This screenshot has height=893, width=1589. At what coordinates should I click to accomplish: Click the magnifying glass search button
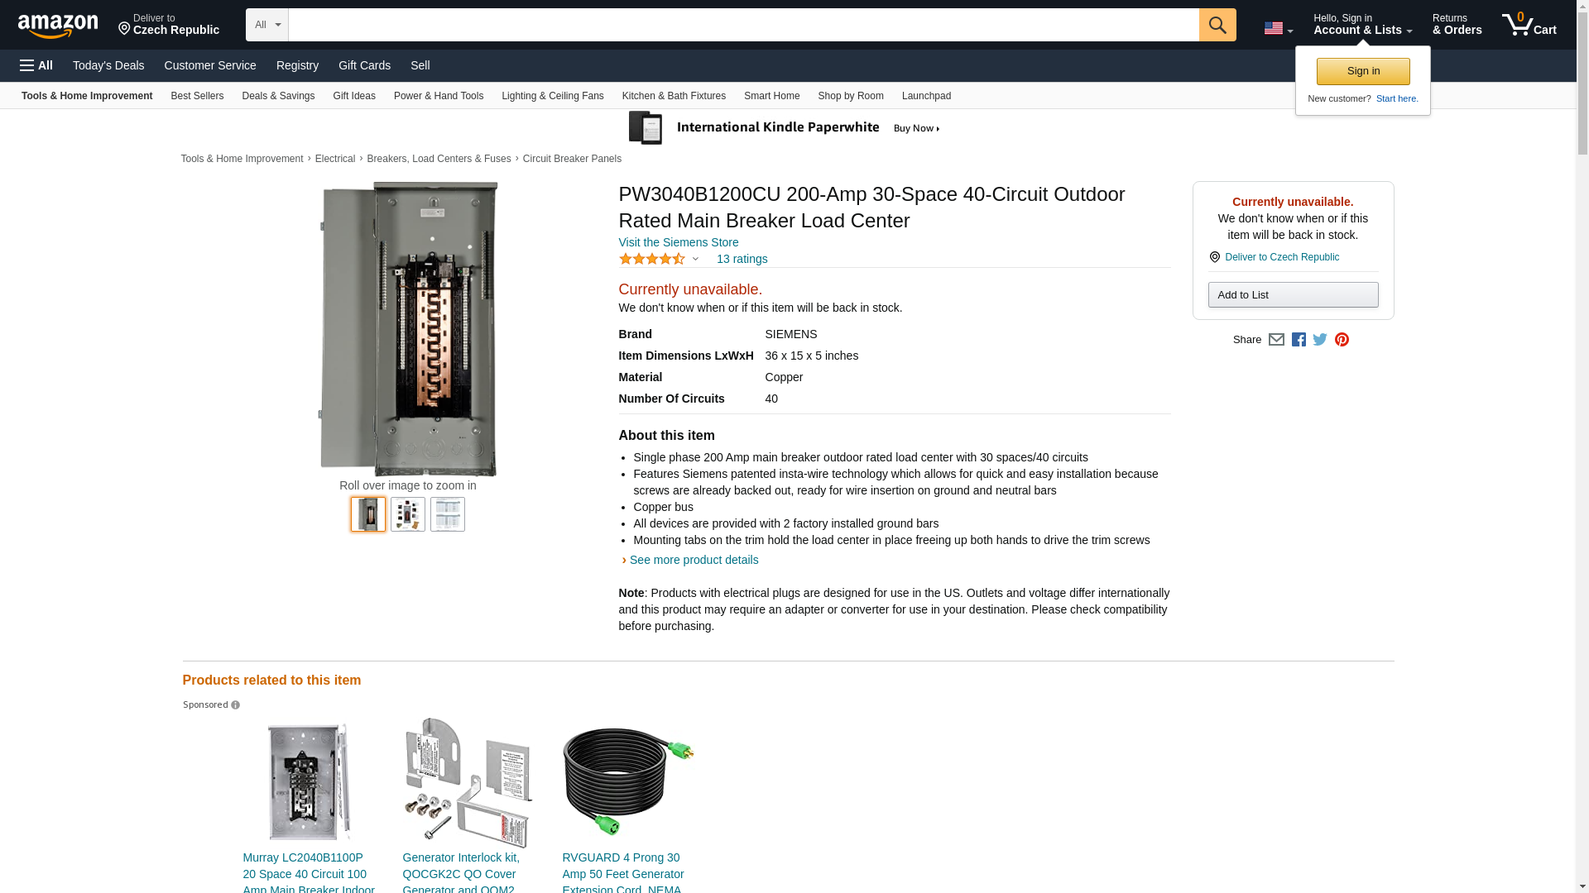(x=1217, y=25)
